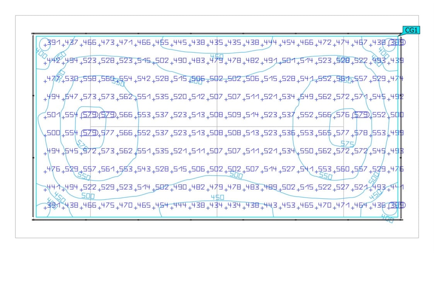Select the grid value "437"

click(71, 43)
